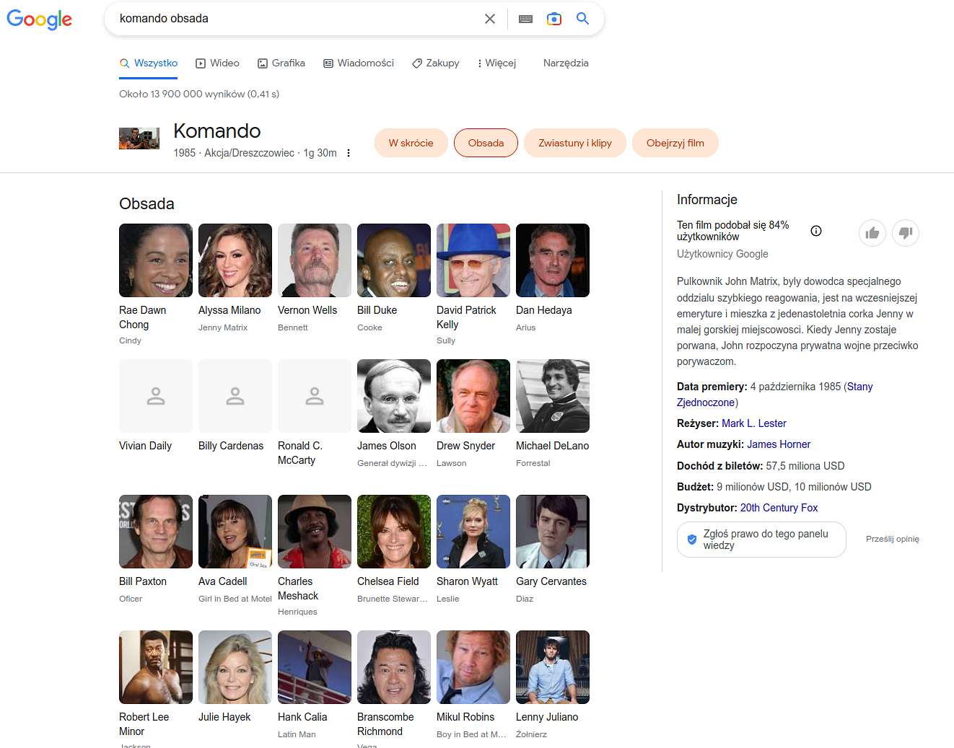Open the 20th Century Fox link
The image size is (954, 748).
click(x=779, y=508)
